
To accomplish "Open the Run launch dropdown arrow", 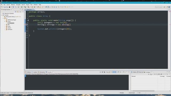I will click(23, 7).
